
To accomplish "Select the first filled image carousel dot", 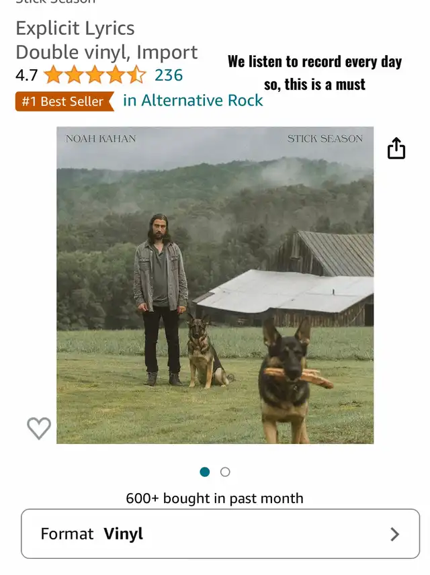I will [x=205, y=472].
